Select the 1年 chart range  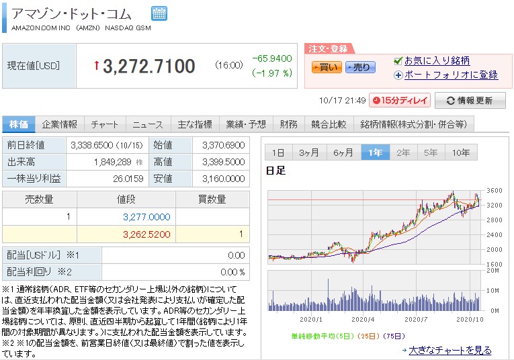[x=376, y=152]
